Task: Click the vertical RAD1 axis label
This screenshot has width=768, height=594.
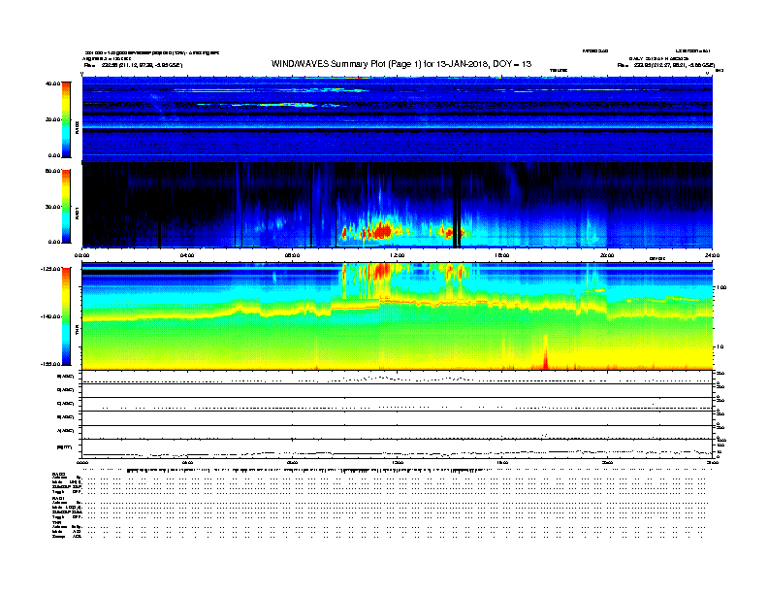Action: [x=77, y=213]
